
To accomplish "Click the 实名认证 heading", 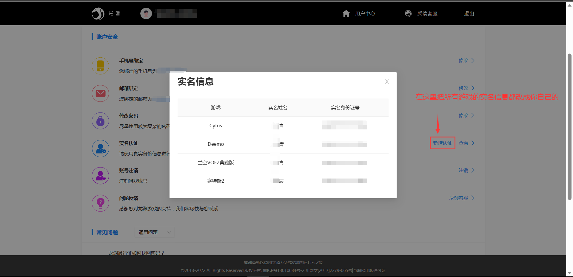I will click(129, 143).
